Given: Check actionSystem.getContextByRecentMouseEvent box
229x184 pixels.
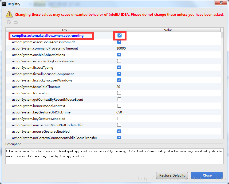Looking at the screenshot, I should [119, 99].
